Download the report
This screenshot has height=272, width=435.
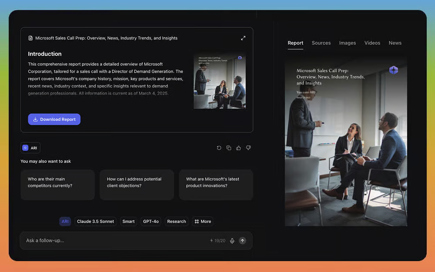pos(54,119)
